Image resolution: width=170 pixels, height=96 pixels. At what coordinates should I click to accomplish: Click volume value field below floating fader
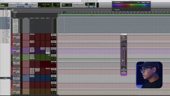click(x=124, y=67)
